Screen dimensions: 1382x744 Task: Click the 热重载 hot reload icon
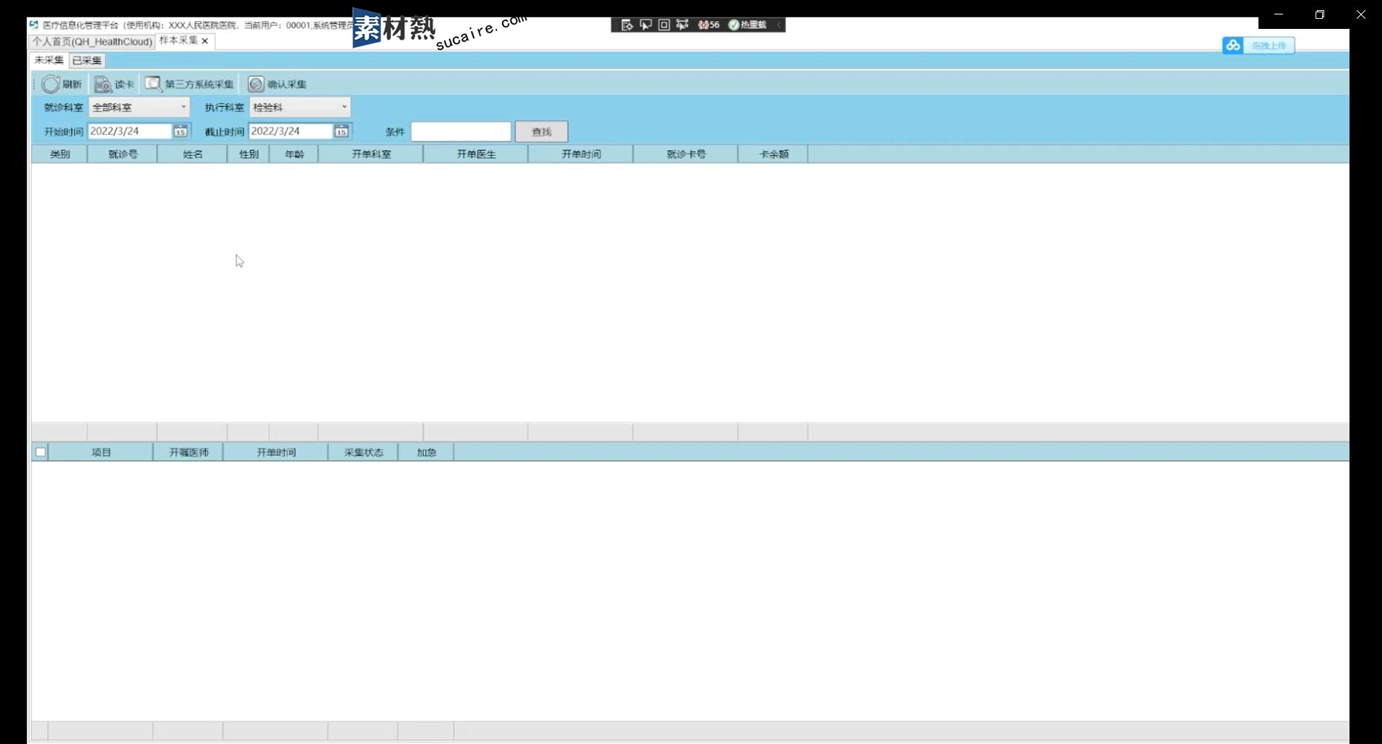click(734, 25)
